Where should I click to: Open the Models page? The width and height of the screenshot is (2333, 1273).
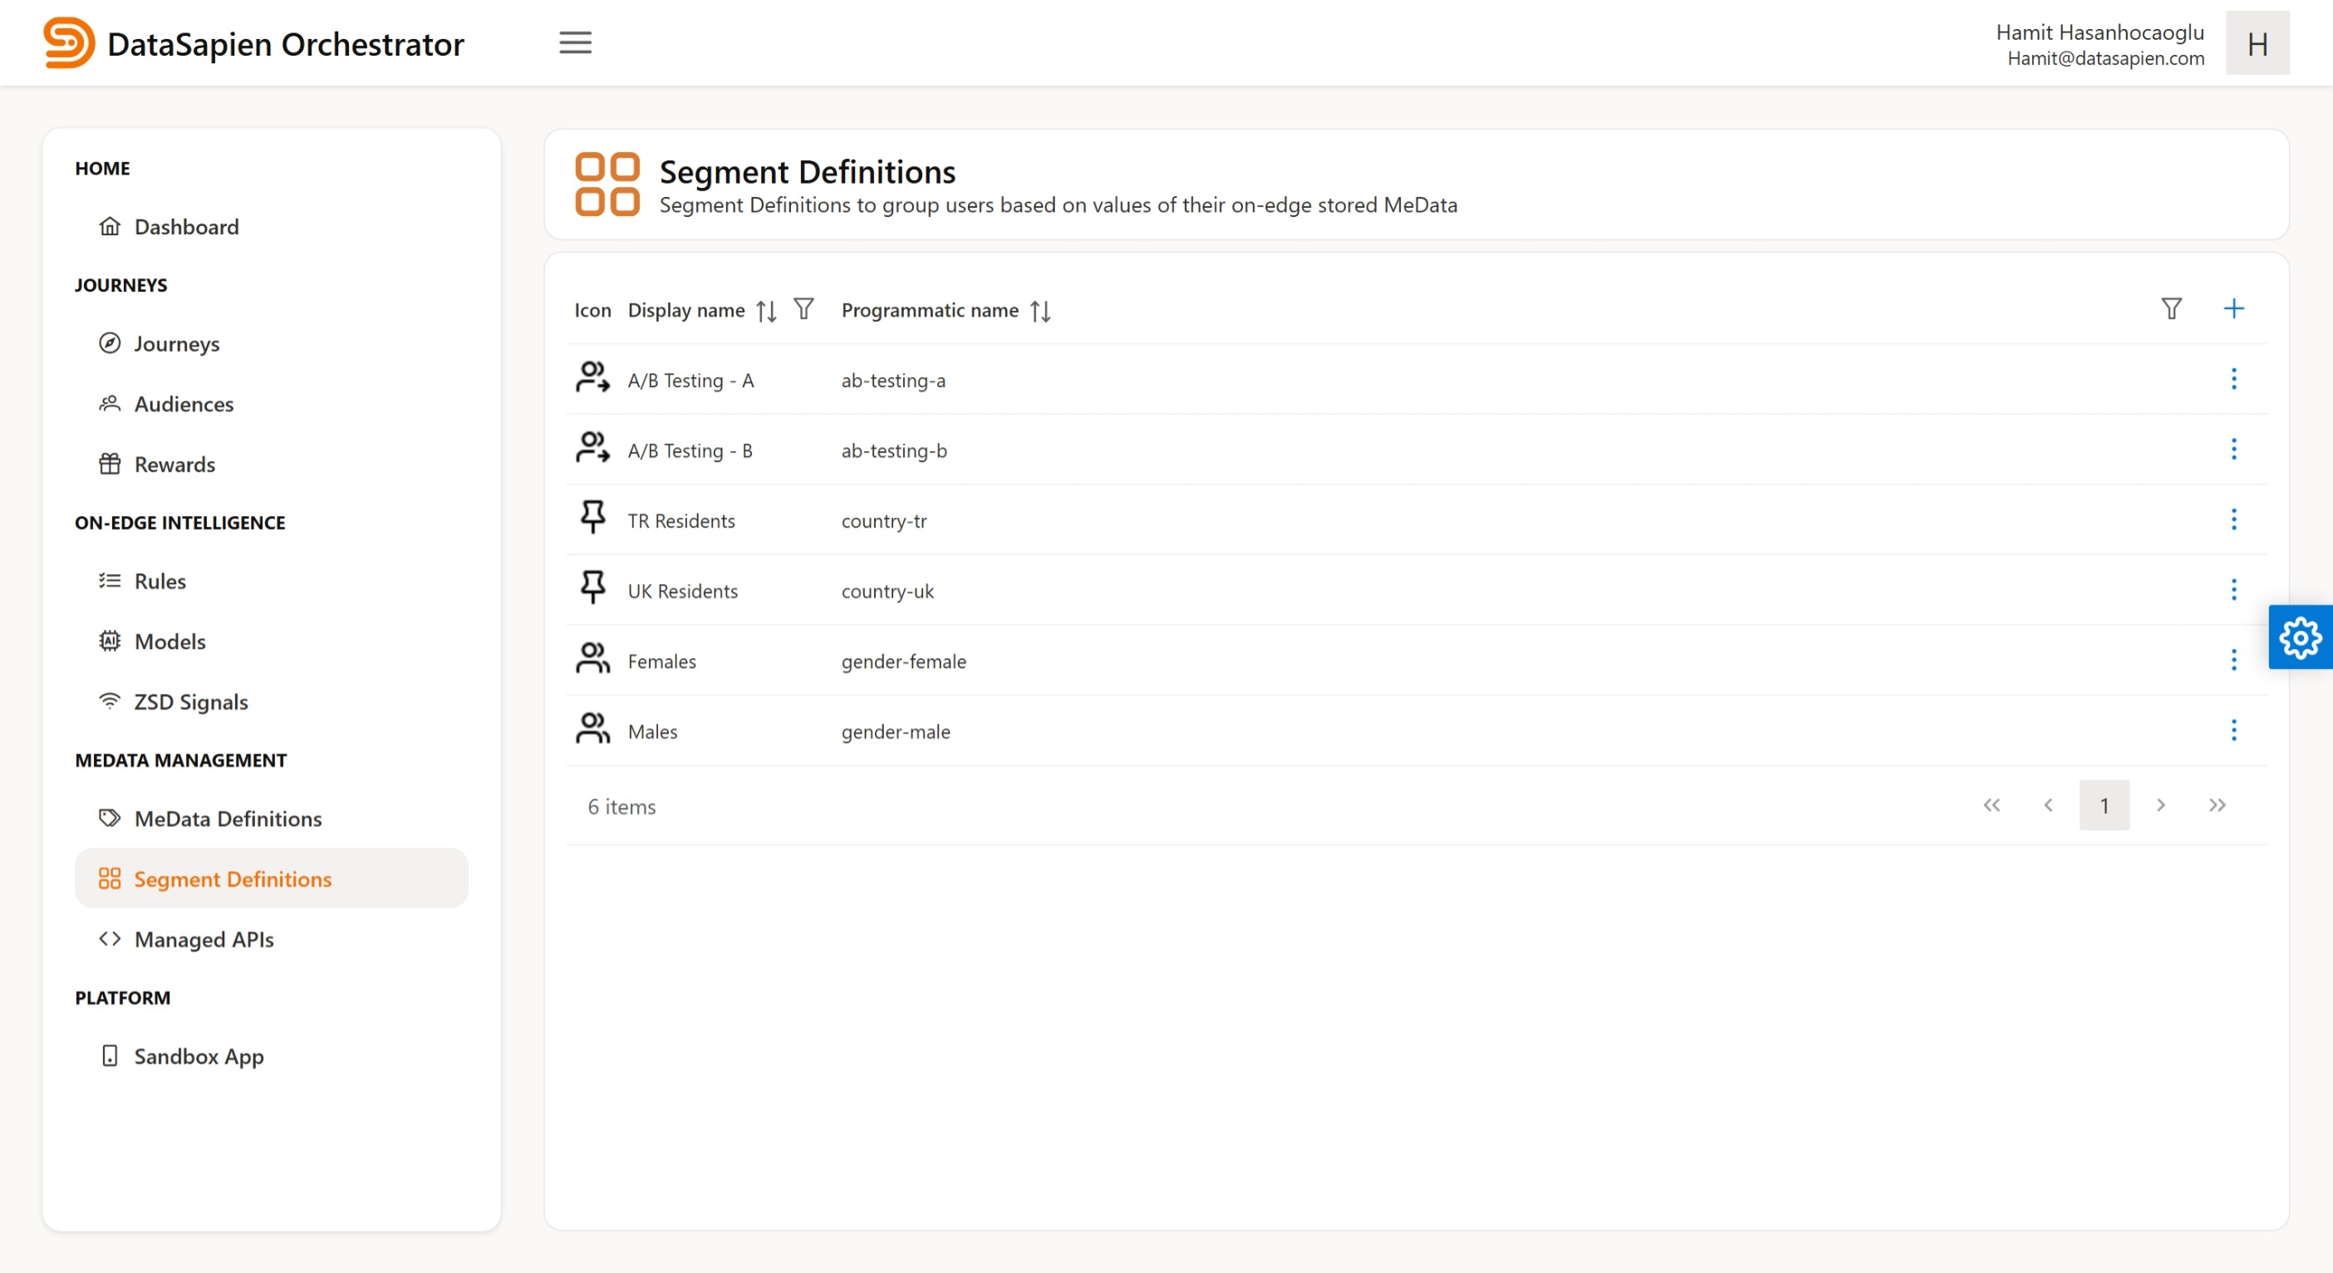click(169, 641)
